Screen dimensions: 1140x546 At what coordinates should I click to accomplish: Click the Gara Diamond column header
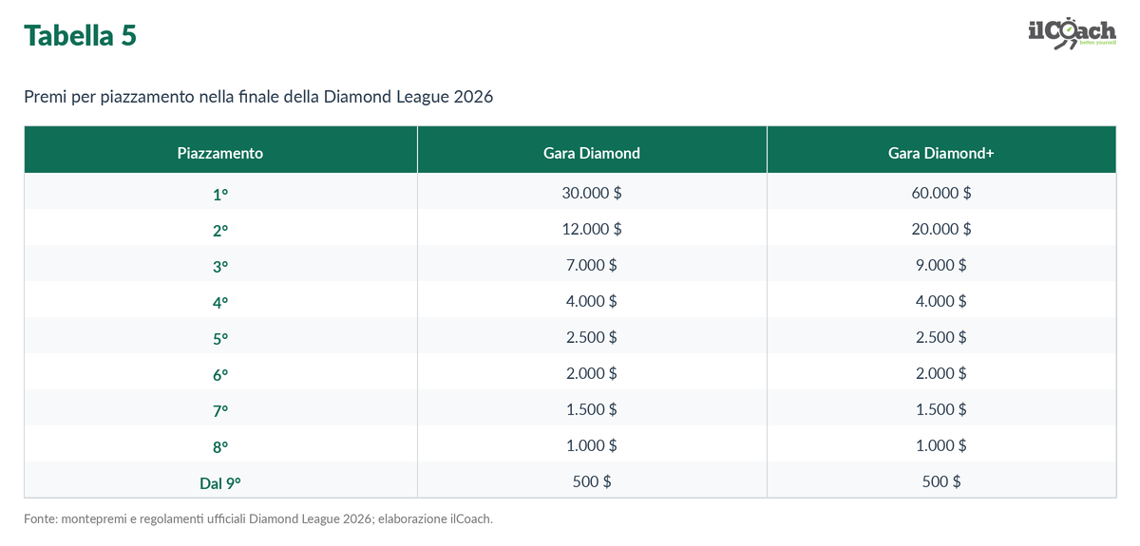coord(592,152)
